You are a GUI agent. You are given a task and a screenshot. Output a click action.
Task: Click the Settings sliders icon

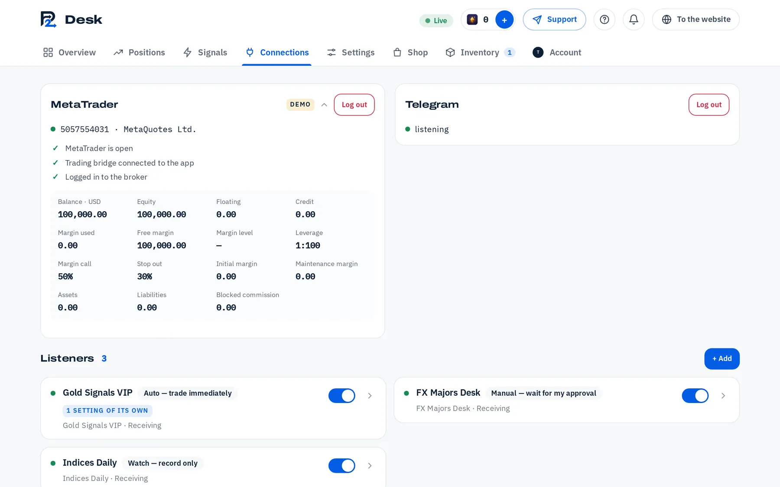click(331, 52)
